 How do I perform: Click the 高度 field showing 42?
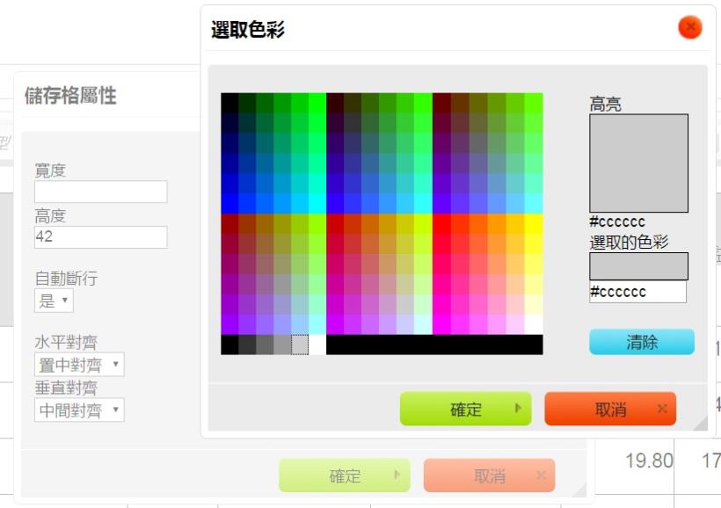pos(101,237)
